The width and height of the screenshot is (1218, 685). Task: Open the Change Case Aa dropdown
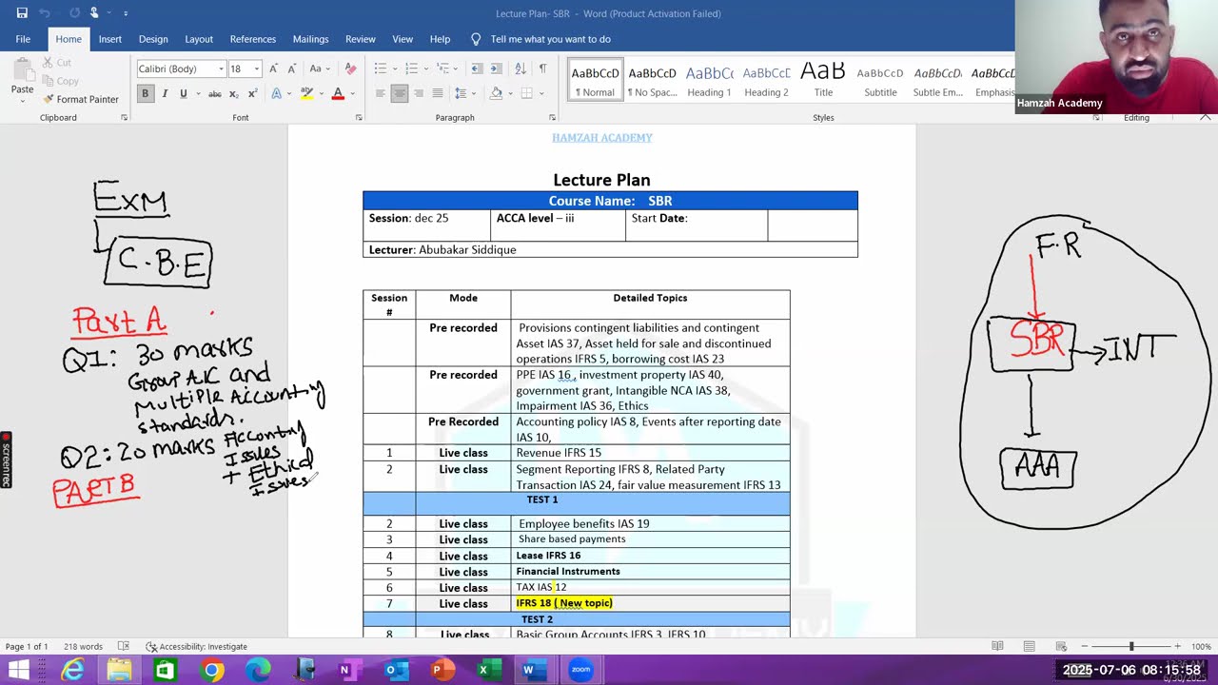(318, 68)
